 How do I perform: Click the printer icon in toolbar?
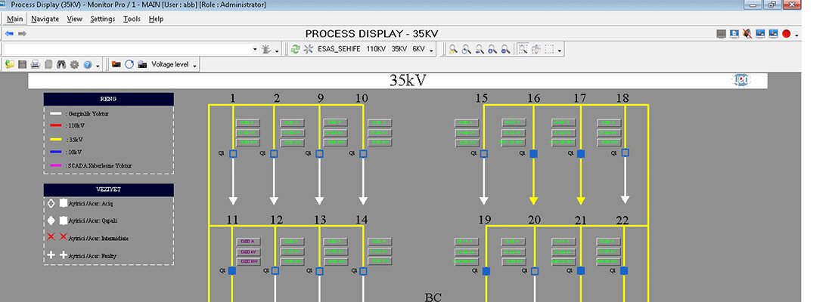click(35, 65)
